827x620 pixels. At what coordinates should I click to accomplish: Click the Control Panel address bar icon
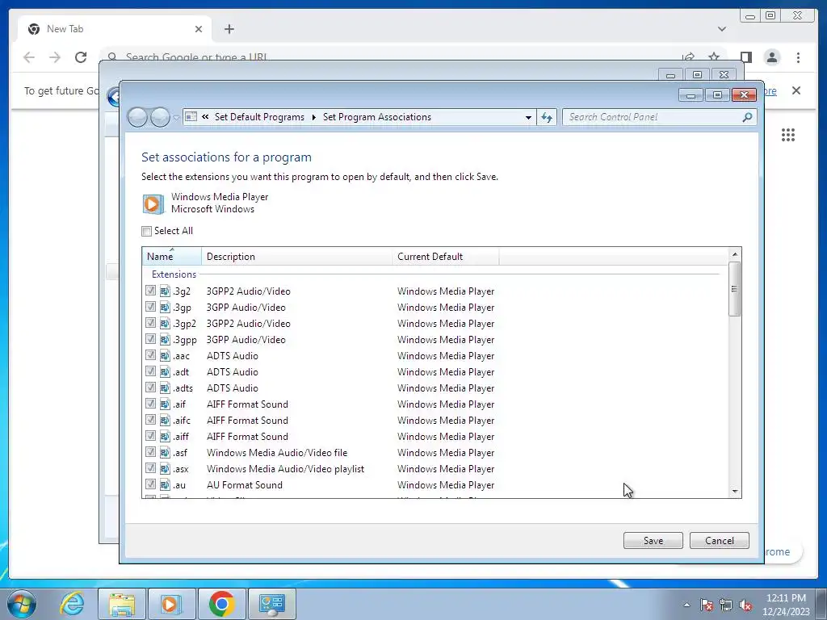[x=191, y=116]
